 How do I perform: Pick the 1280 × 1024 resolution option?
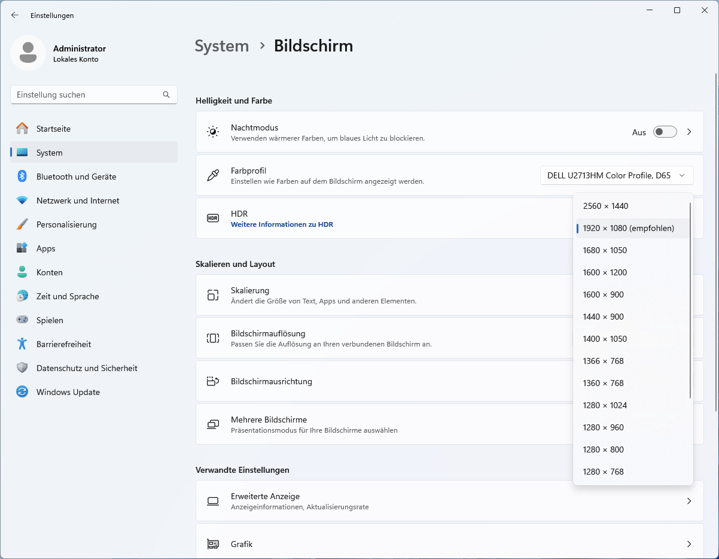(605, 405)
